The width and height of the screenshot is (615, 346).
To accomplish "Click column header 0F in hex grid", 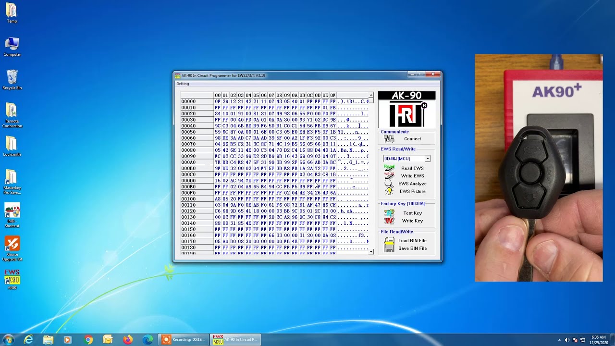I will (x=332, y=96).
